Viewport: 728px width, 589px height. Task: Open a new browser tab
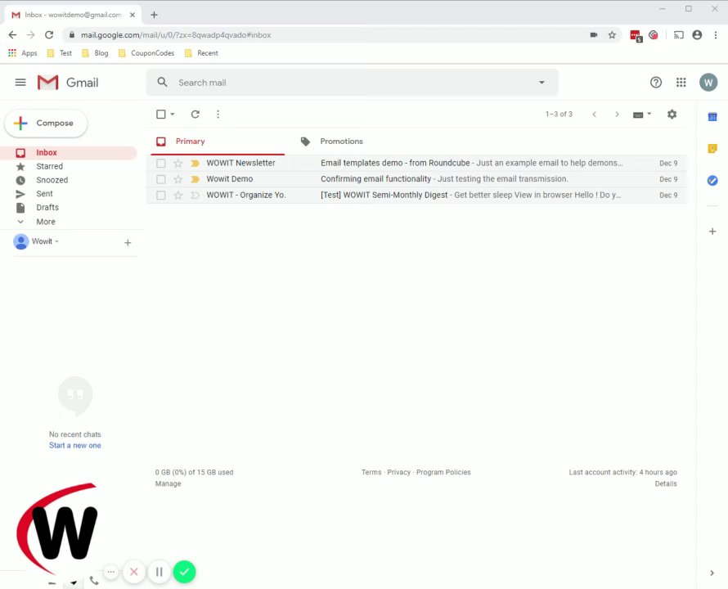pos(154,15)
